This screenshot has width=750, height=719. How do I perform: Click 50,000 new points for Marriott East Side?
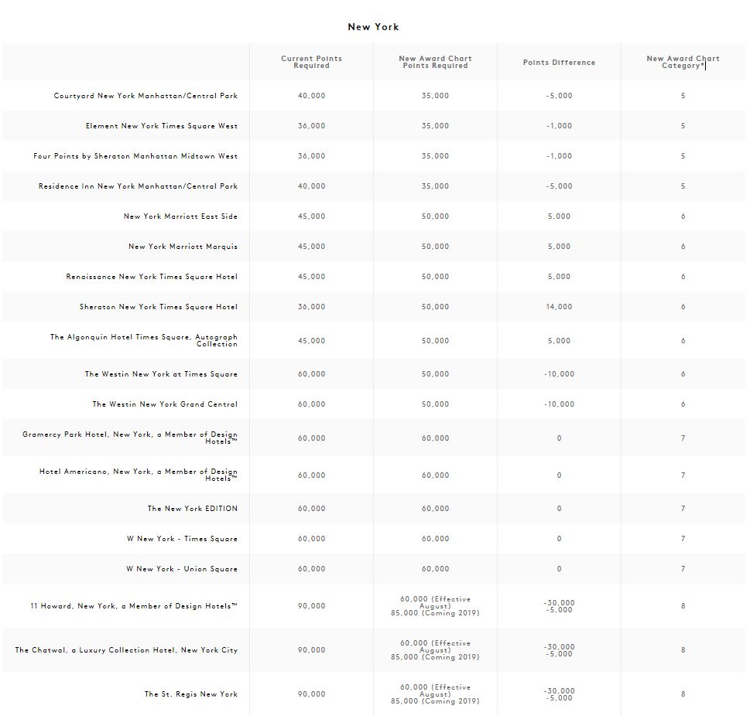pyautogui.click(x=435, y=216)
